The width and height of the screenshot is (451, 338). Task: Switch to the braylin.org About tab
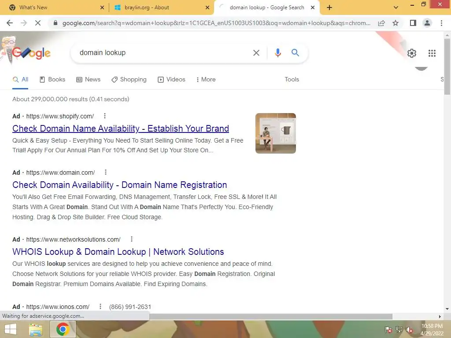click(162, 7)
